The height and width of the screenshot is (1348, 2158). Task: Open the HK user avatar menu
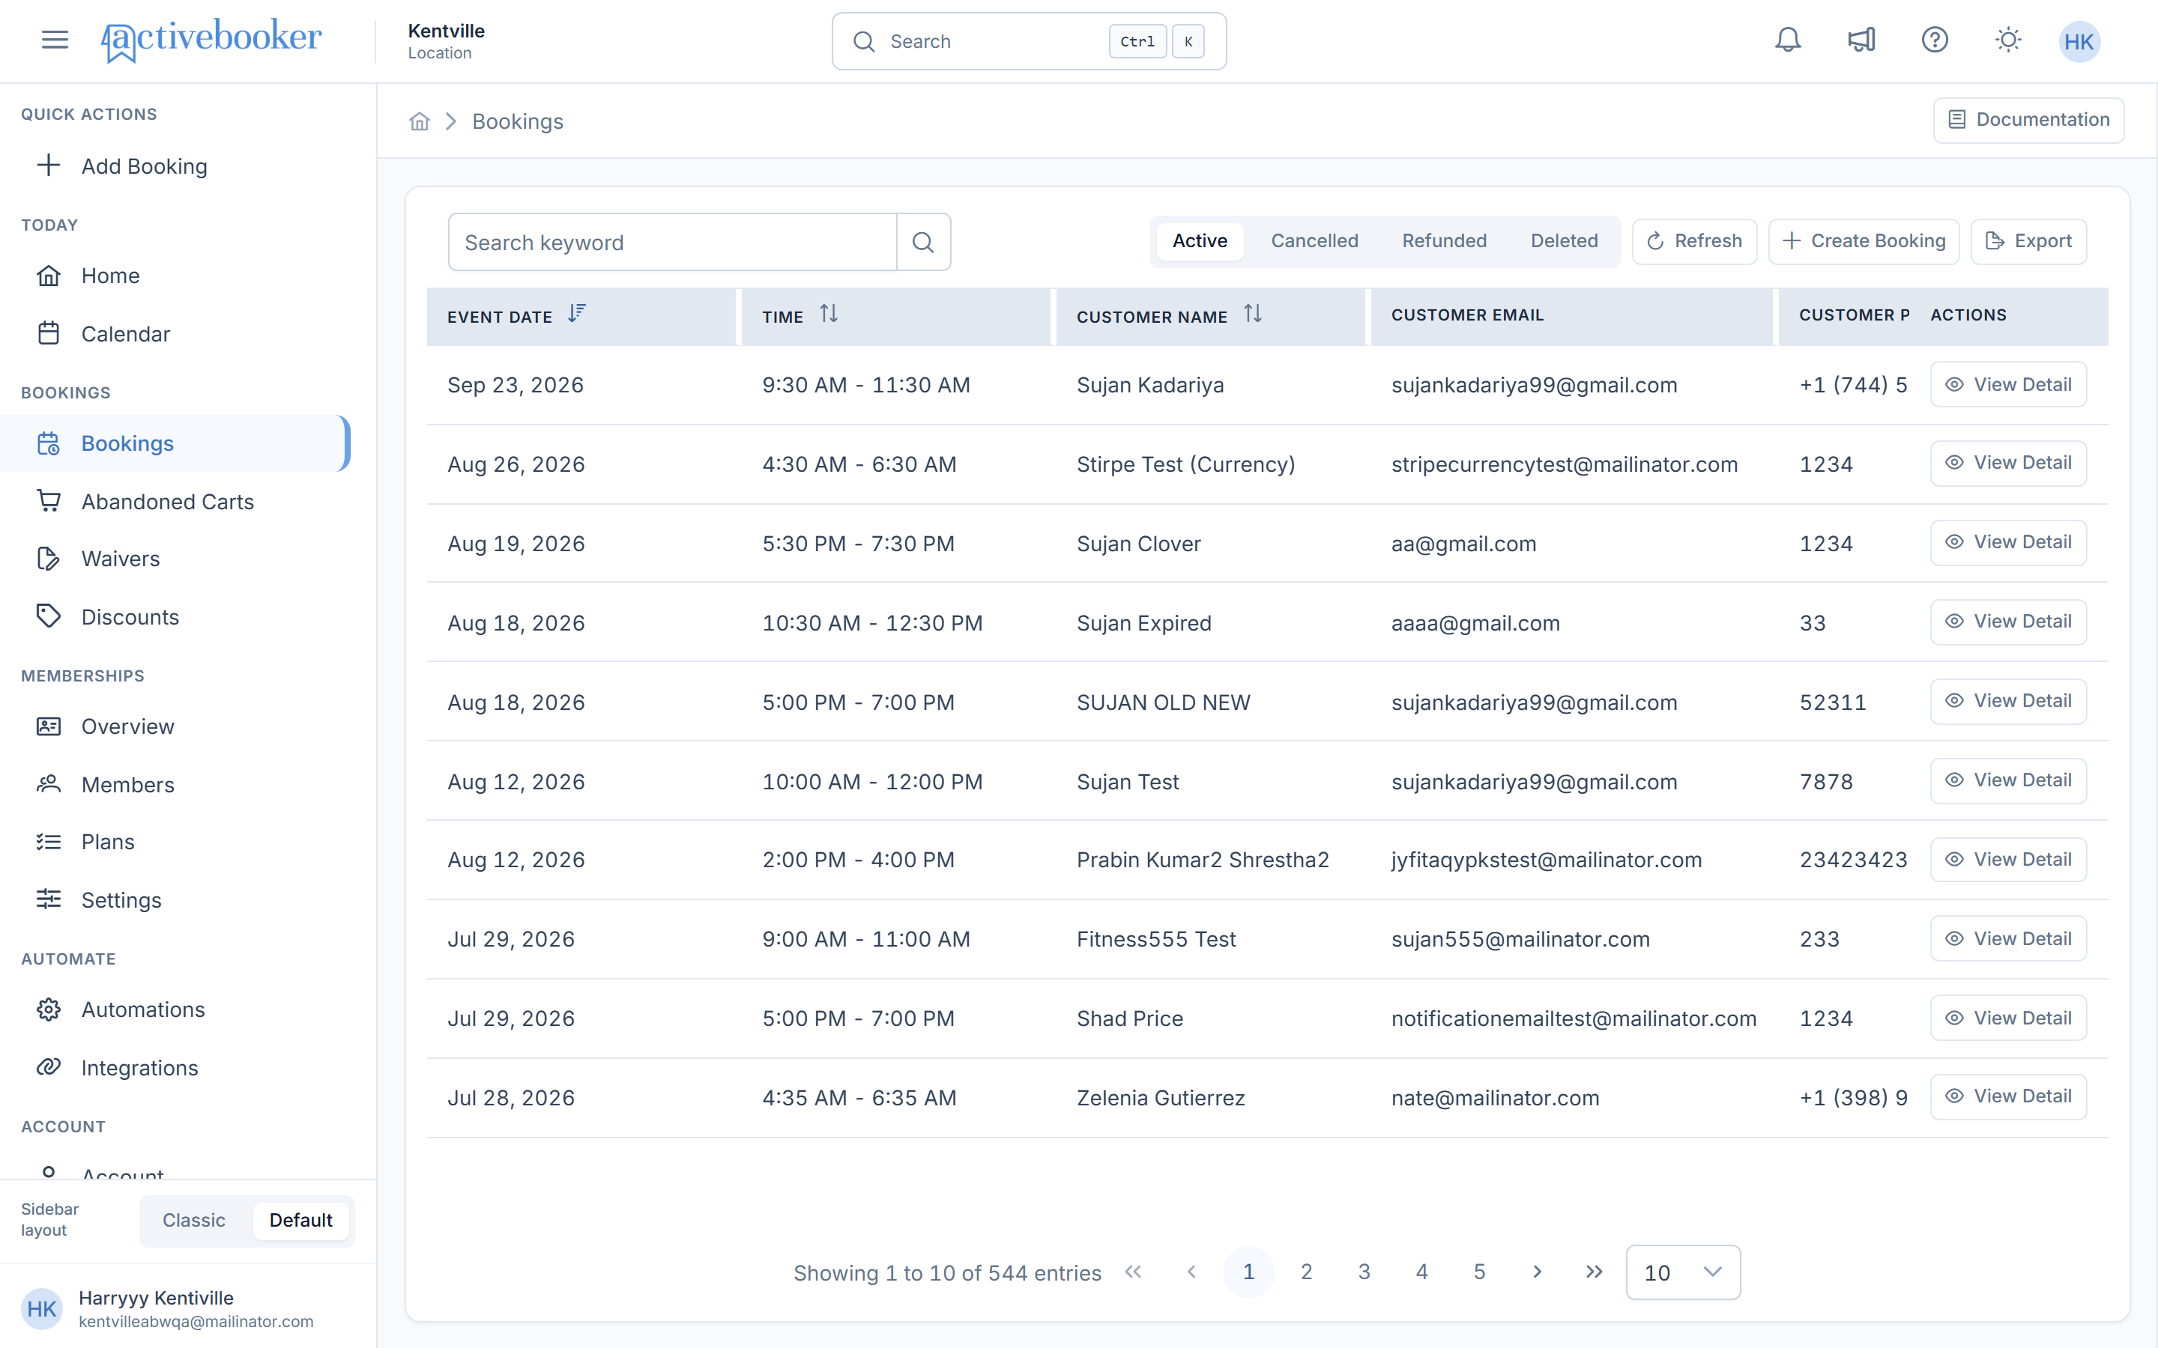(2079, 41)
